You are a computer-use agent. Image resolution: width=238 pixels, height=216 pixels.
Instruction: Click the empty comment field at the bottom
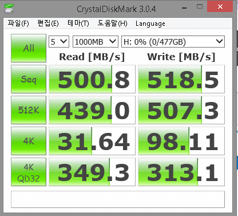tap(118, 199)
